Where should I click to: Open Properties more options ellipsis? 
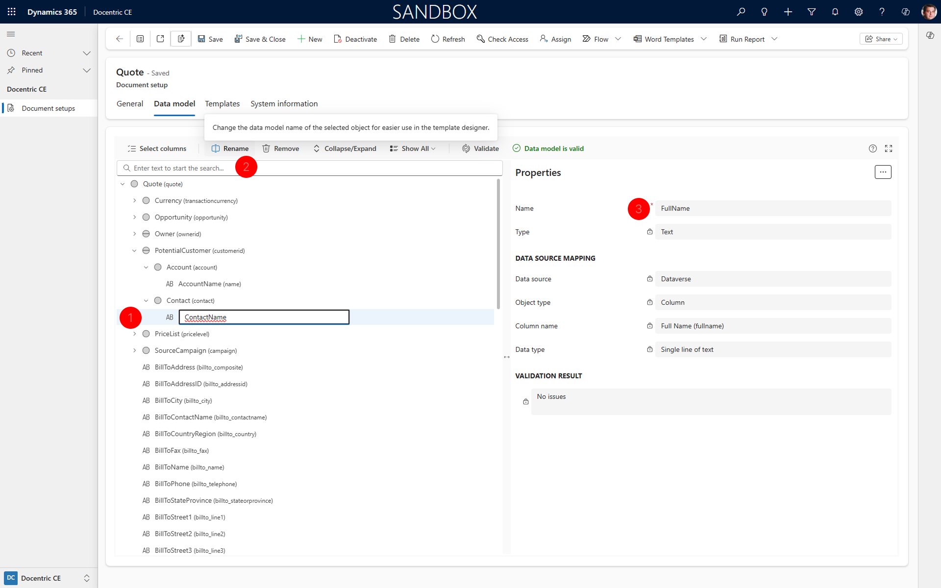click(883, 172)
